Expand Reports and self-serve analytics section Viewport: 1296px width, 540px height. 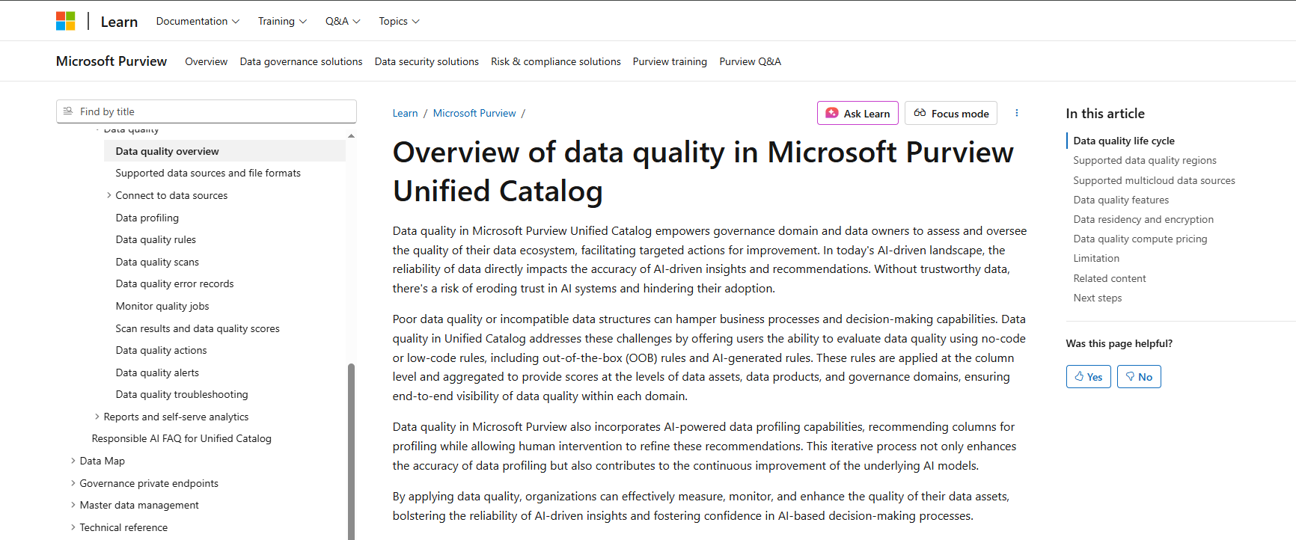[97, 417]
